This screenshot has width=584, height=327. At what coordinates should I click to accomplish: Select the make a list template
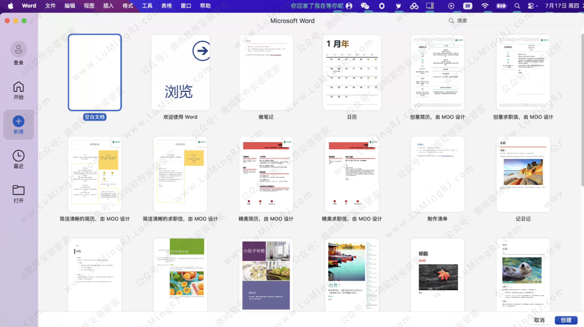point(437,174)
